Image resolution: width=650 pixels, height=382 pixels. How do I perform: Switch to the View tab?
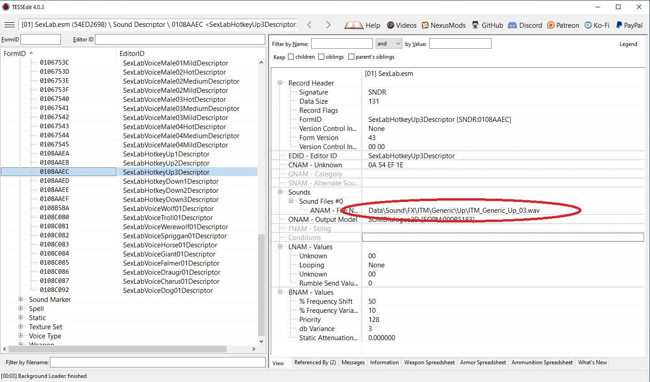pyautogui.click(x=278, y=363)
